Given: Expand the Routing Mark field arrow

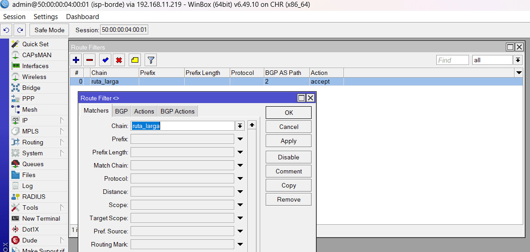Looking at the screenshot, I should coord(240,244).
